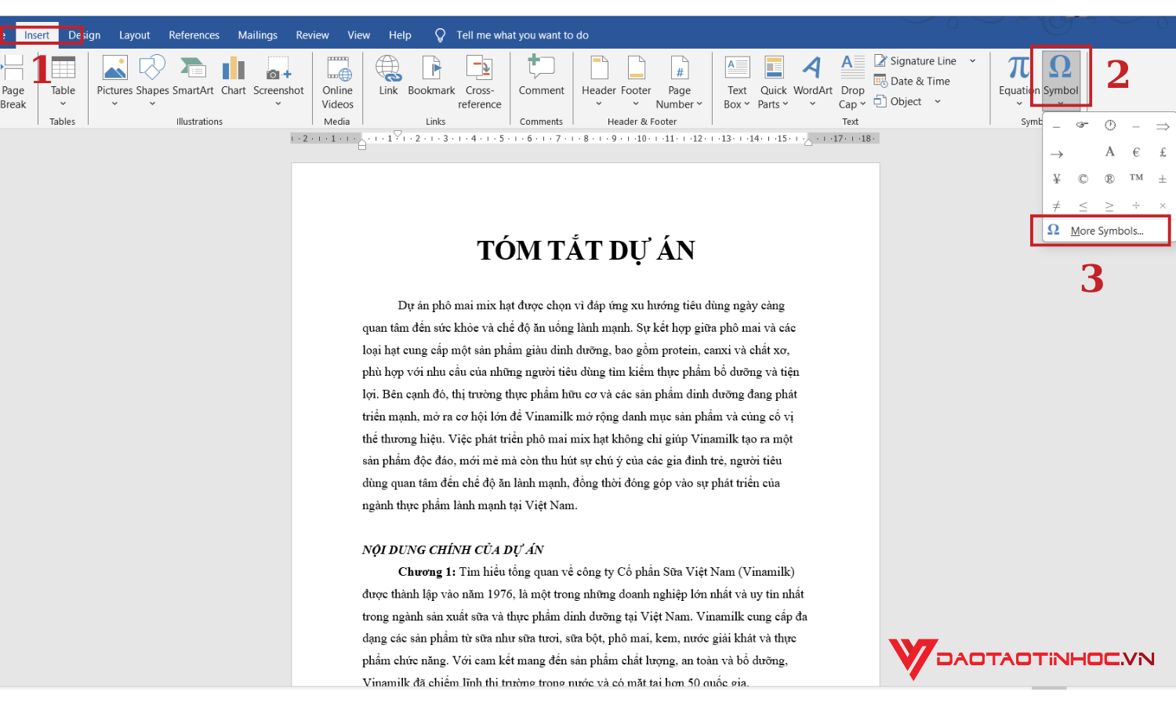Insert a Page Break
Screen dimensions: 1176x706
13,82
